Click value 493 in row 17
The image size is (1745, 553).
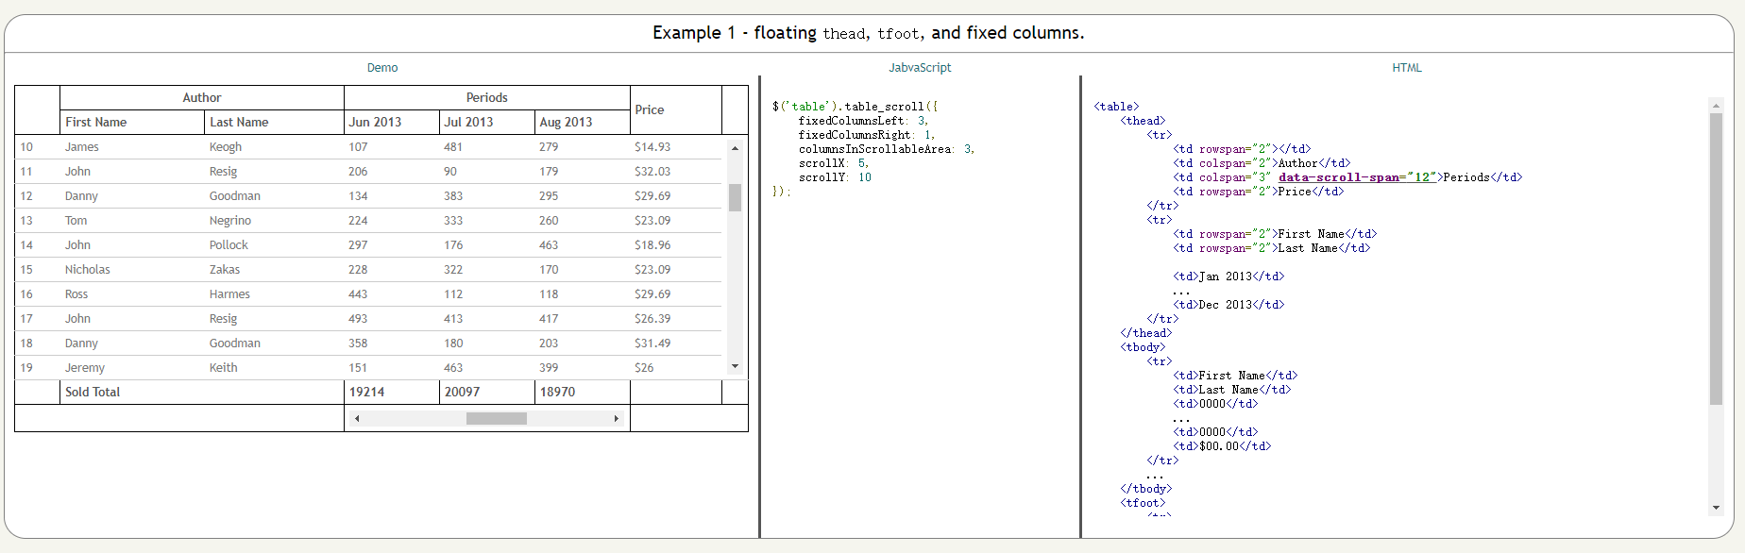pos(358,319)
